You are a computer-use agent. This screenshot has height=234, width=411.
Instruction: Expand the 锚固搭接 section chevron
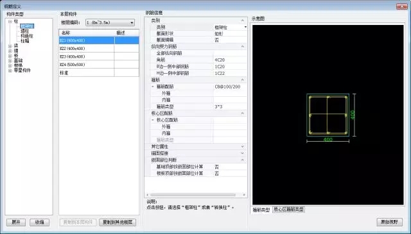point(243,153)
